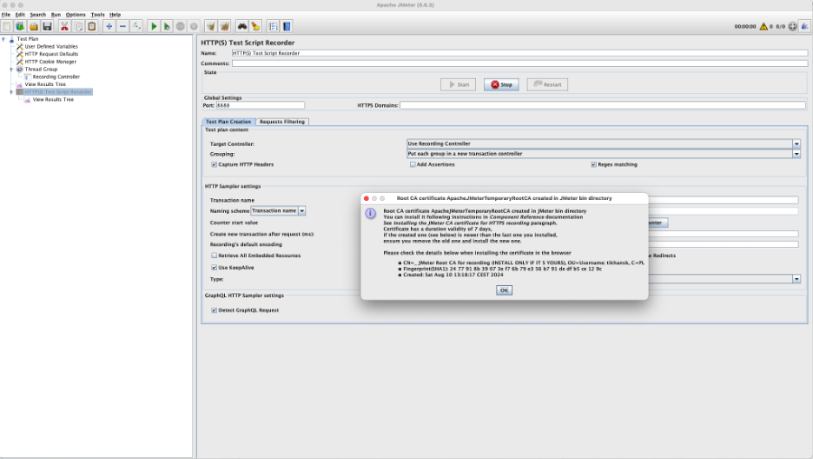
Task: Collapse the Thread Group tree node
Action: point(11,69)
